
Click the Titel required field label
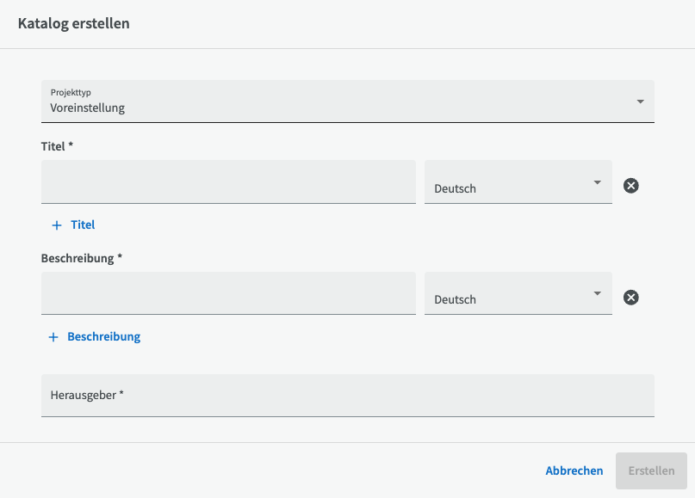pyautogui.click(x=57, y=146)
